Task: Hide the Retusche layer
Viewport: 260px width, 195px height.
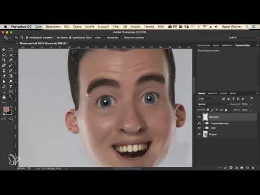Action: [x=199, y=117]
